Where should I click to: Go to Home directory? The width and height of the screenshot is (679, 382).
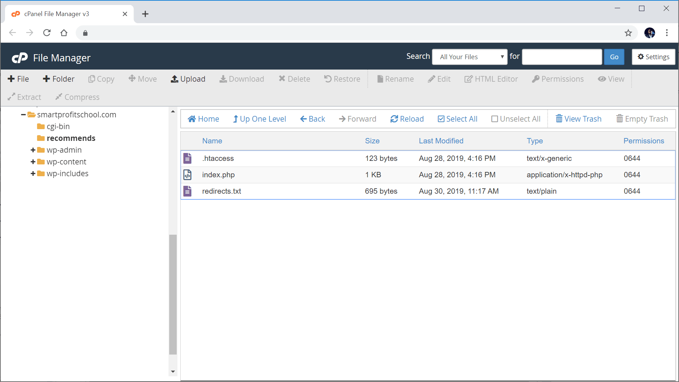pyautogui.click(x=203, y=119)
